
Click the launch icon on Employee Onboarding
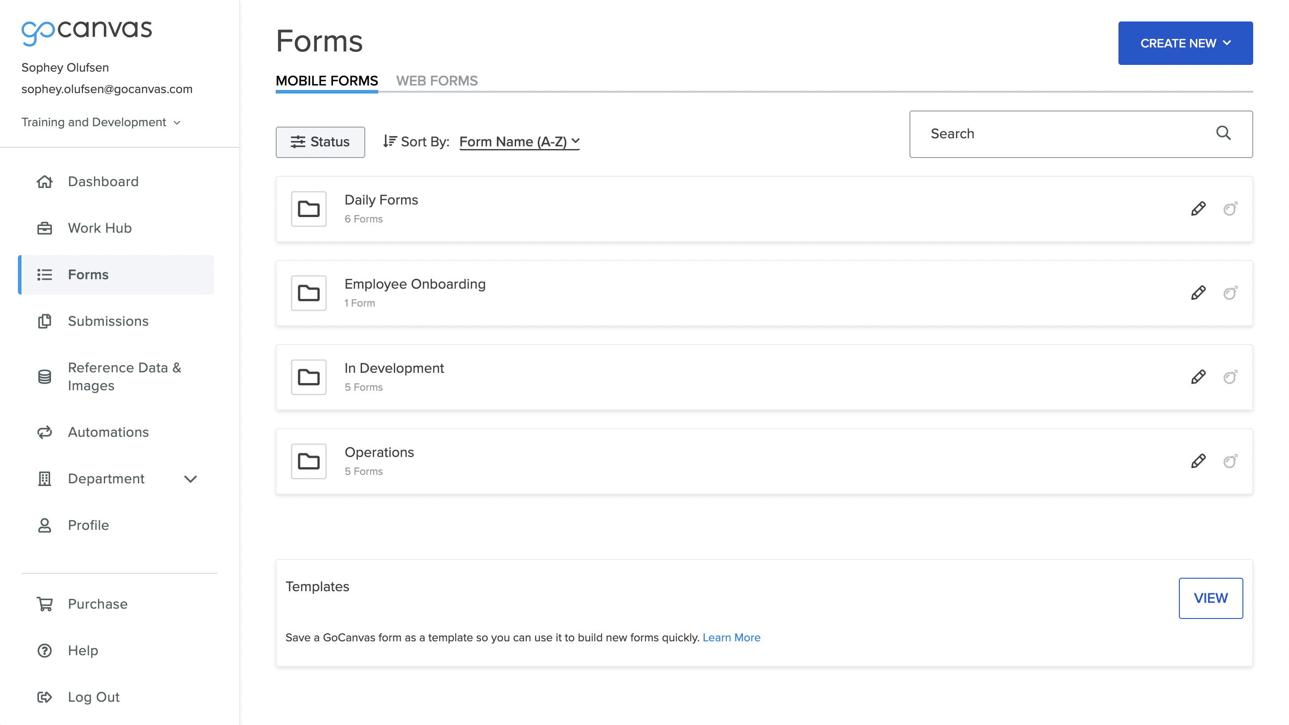[x=1231, y=293]
